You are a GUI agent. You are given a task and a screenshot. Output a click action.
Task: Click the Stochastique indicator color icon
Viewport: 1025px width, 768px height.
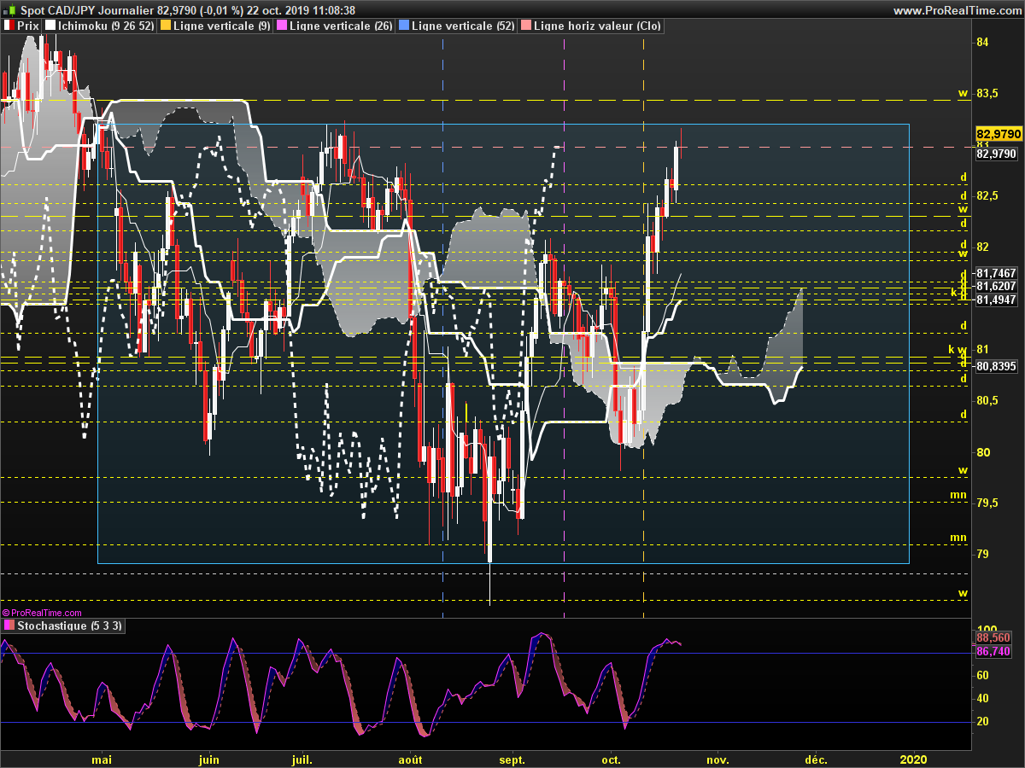(9, 625)
